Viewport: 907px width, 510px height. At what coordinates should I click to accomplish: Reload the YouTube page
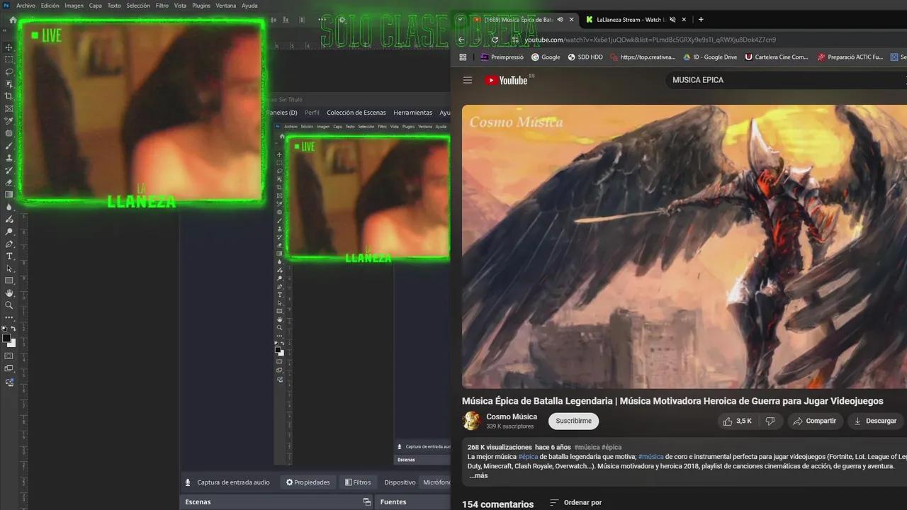point(495,40)
